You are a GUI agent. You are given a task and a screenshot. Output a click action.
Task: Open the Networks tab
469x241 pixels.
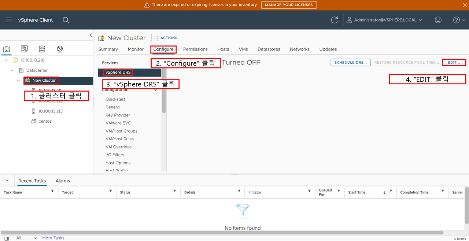point(300,49)
